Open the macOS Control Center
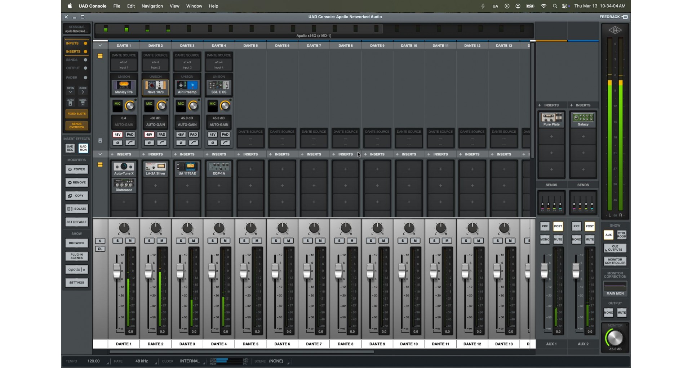 565,6
